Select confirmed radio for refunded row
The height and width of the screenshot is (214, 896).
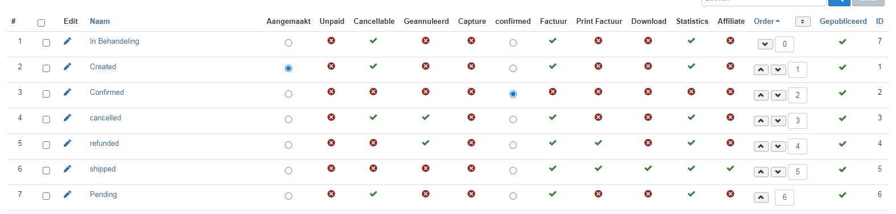(513, 145)
